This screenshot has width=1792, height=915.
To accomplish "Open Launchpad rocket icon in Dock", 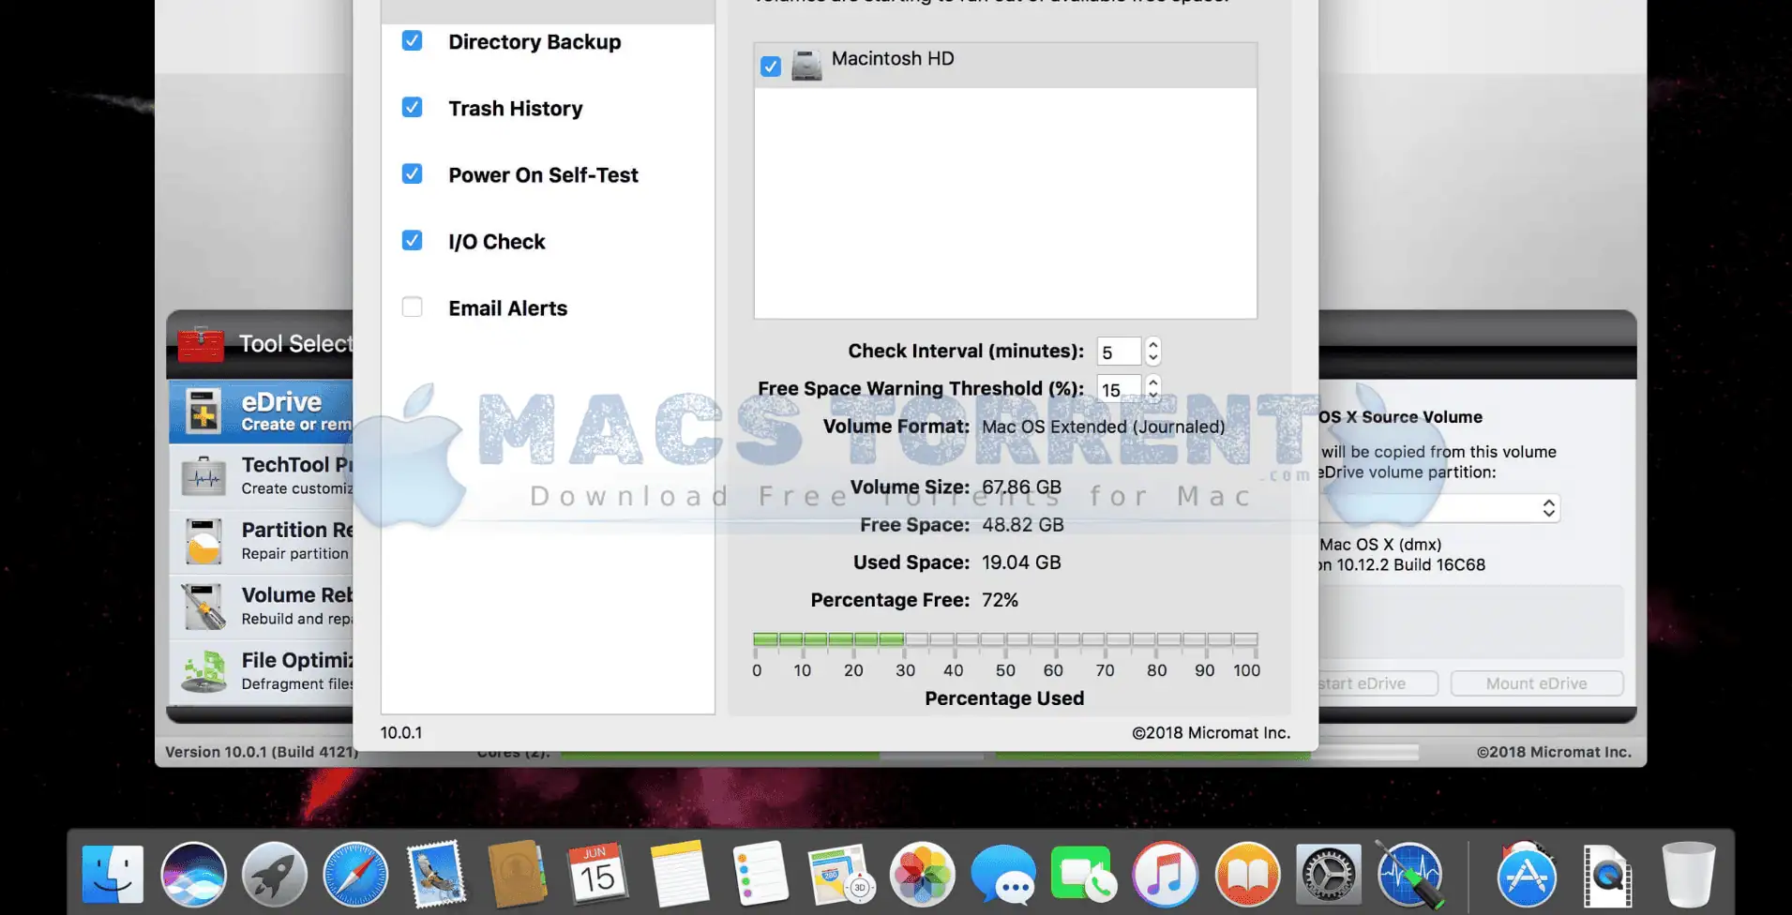I will [275, 875].
